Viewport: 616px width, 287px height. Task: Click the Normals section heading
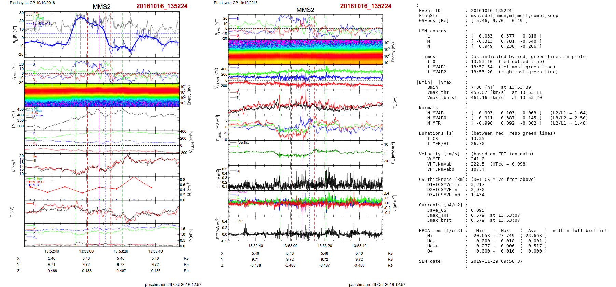coord(428,108)
